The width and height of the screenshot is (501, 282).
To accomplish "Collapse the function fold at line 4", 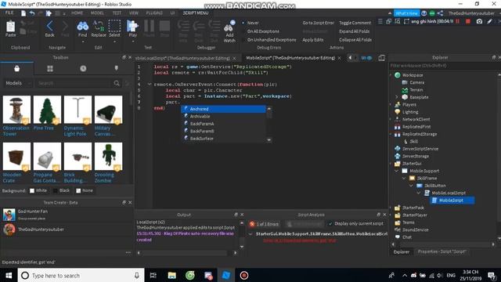I will [x=150, y=85].
